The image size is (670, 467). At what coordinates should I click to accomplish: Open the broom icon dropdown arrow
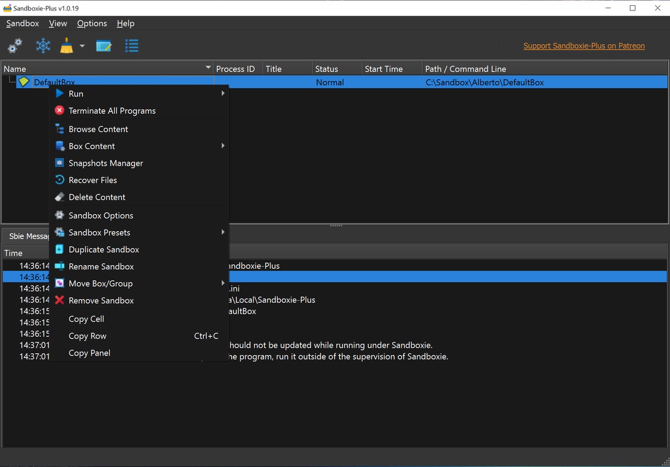pos(82,46)
